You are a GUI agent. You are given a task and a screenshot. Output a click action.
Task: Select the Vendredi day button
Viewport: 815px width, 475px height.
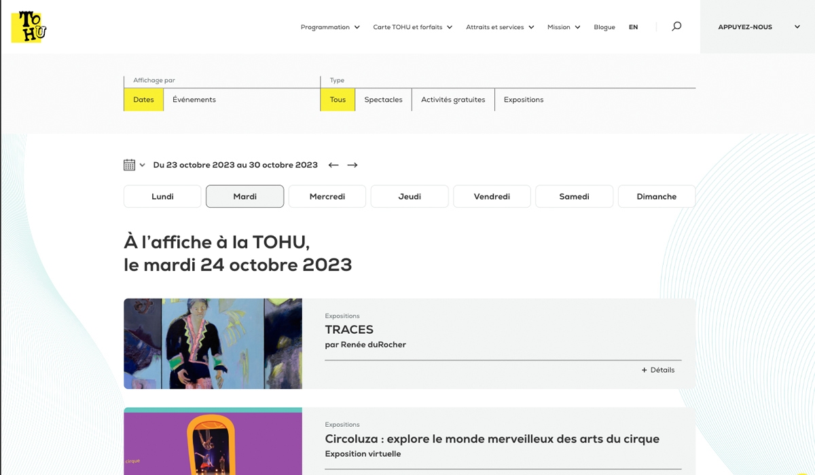[492, 196]
